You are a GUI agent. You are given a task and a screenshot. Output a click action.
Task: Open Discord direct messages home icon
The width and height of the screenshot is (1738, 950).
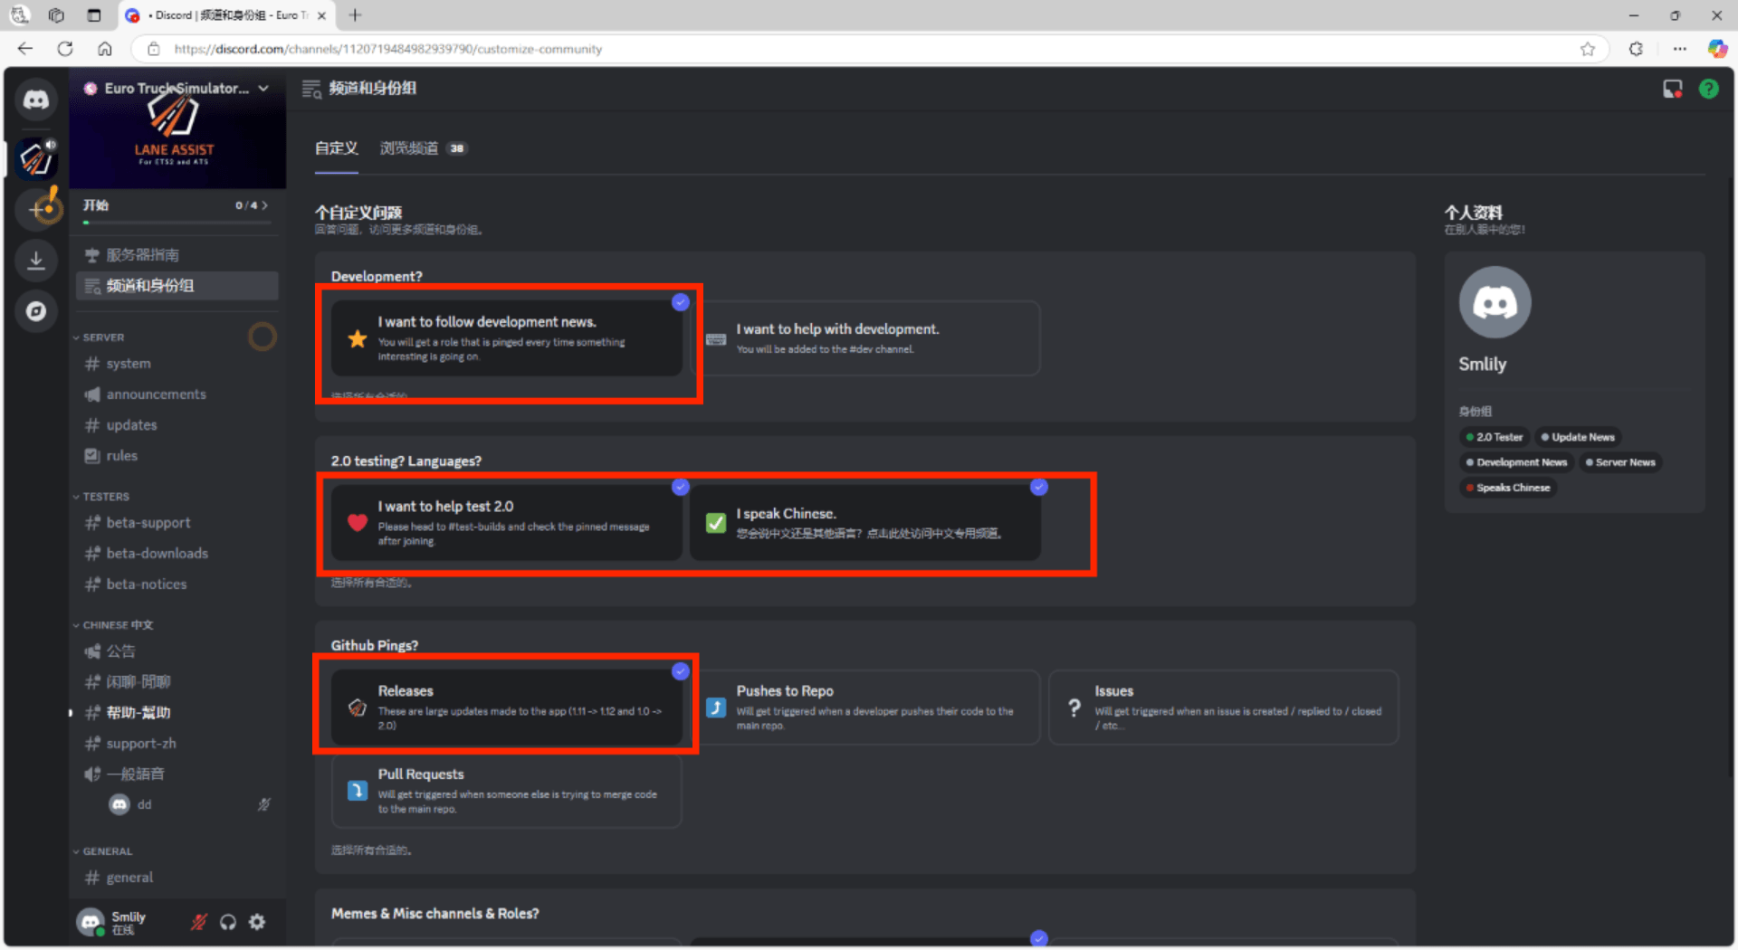click(36, 100)
